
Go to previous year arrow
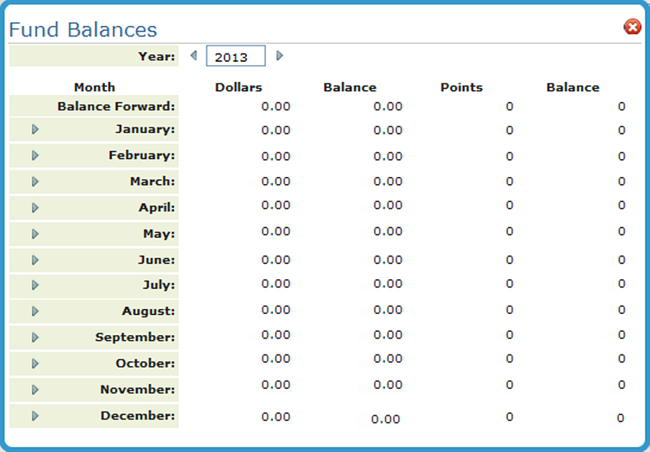click(193, 55)
